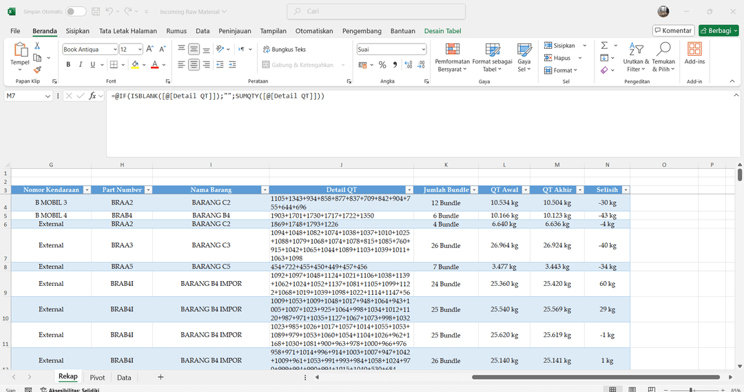Viewport: 744px width, 392px height.
Task: Click the insert function fx icon
Action: [93, 96]
